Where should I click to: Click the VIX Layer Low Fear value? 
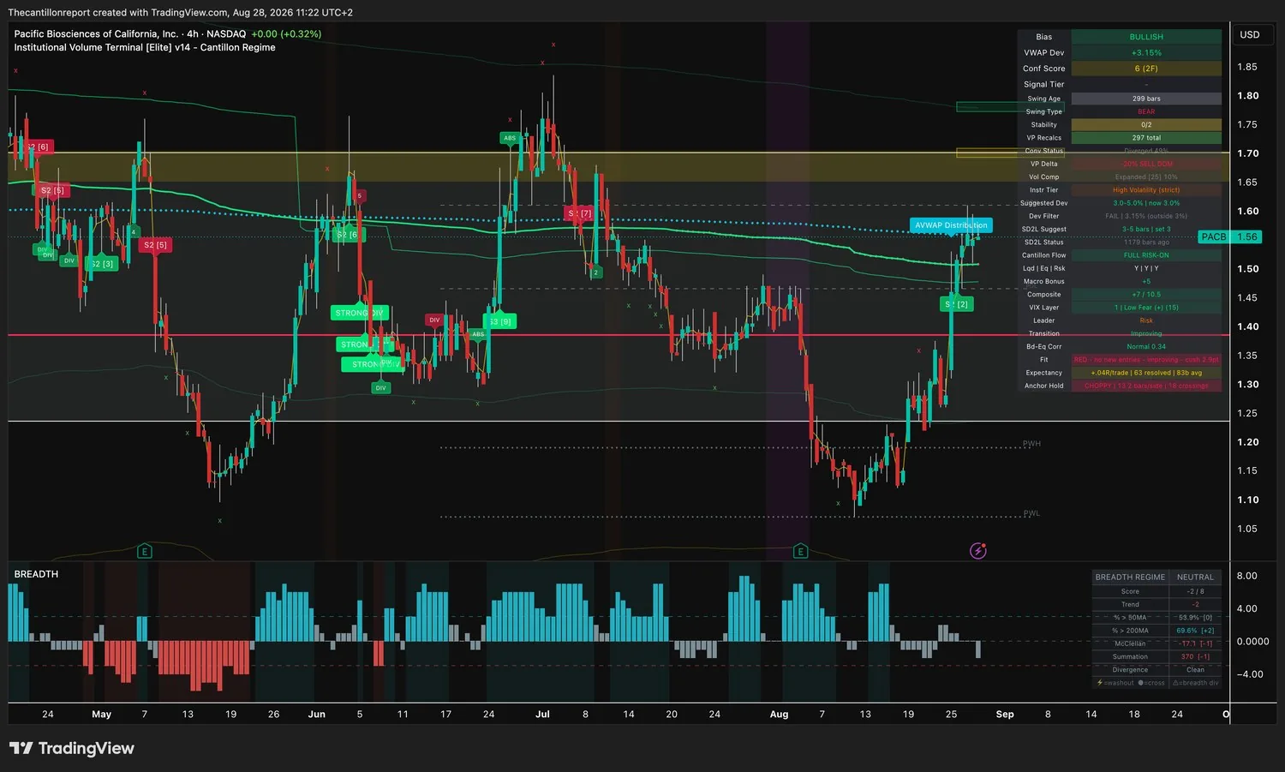click(1146, 308)
